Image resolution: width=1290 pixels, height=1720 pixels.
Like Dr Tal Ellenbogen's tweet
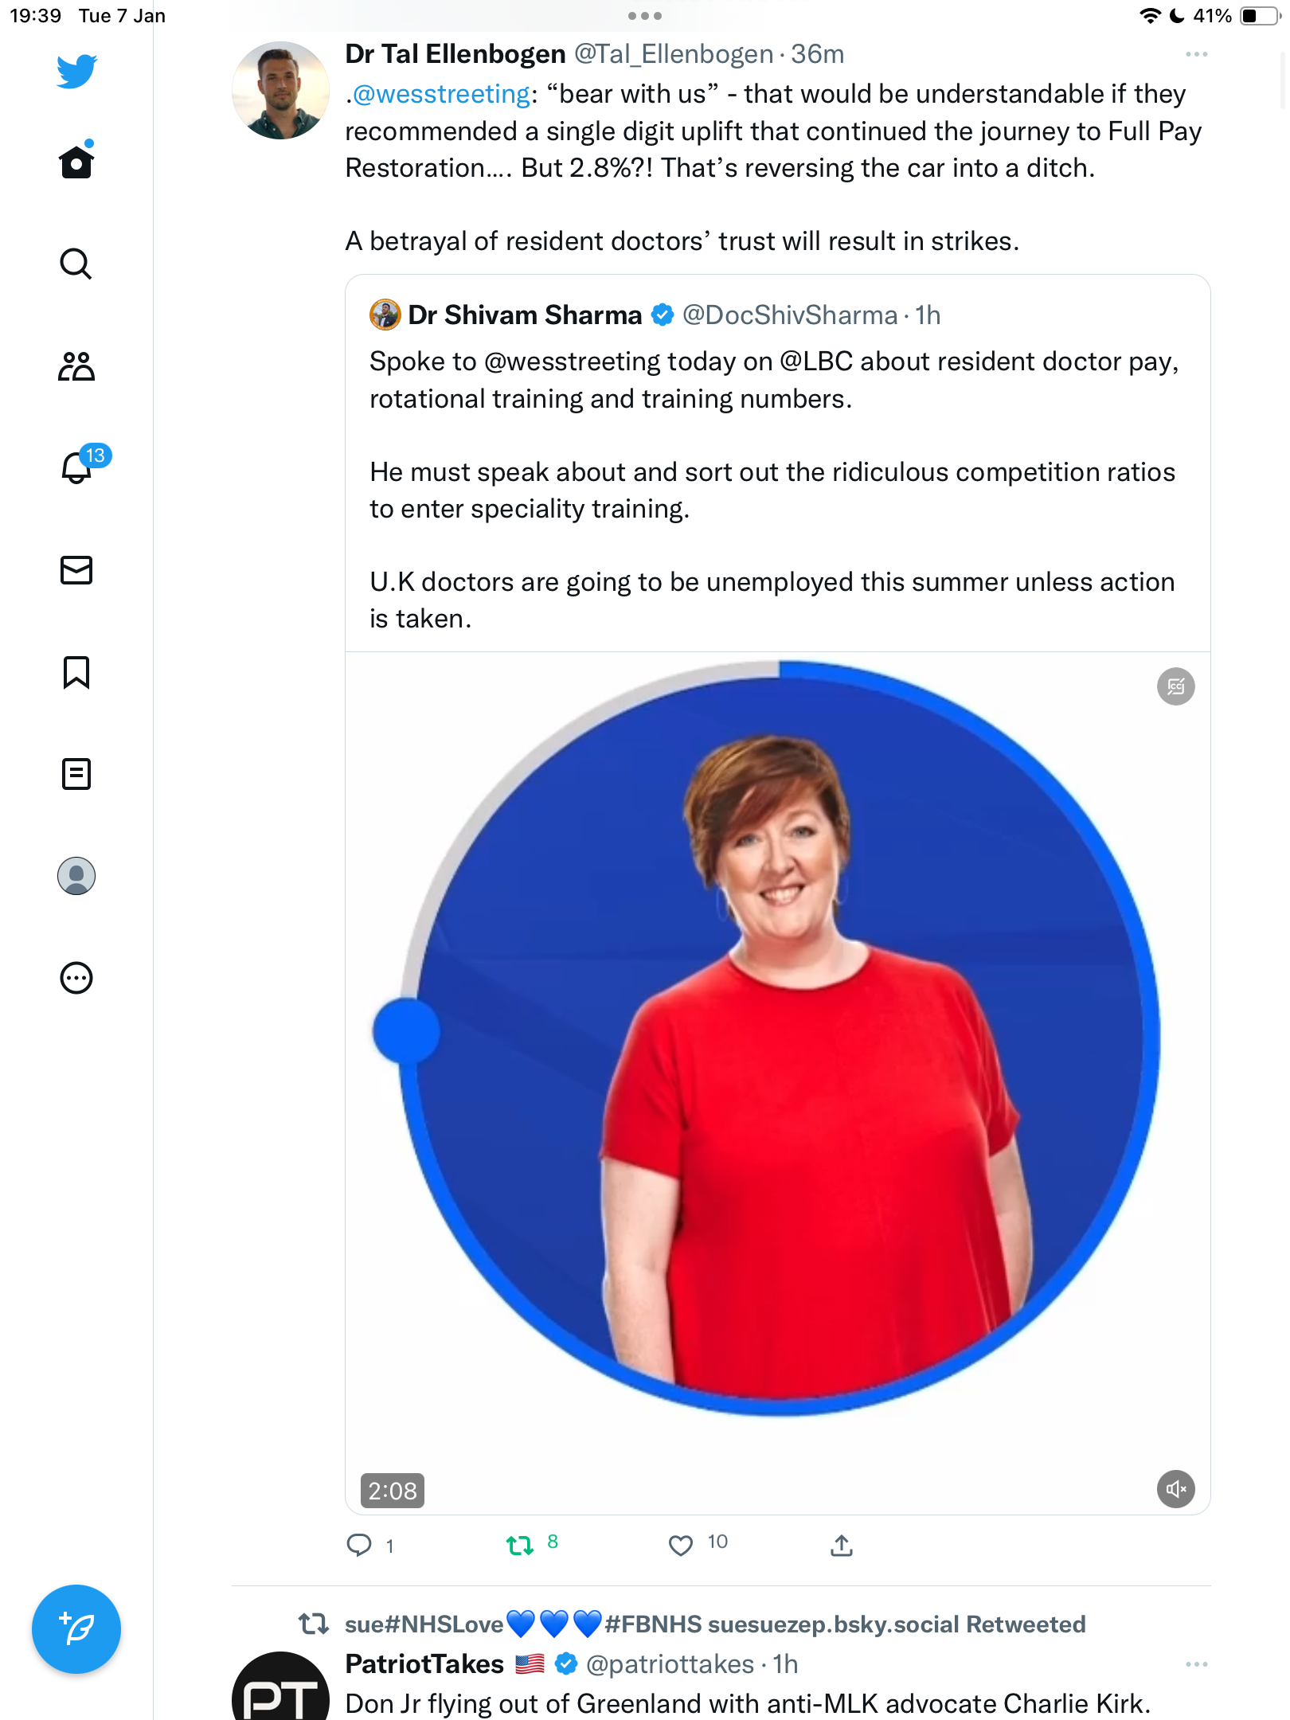(681, 1546)
